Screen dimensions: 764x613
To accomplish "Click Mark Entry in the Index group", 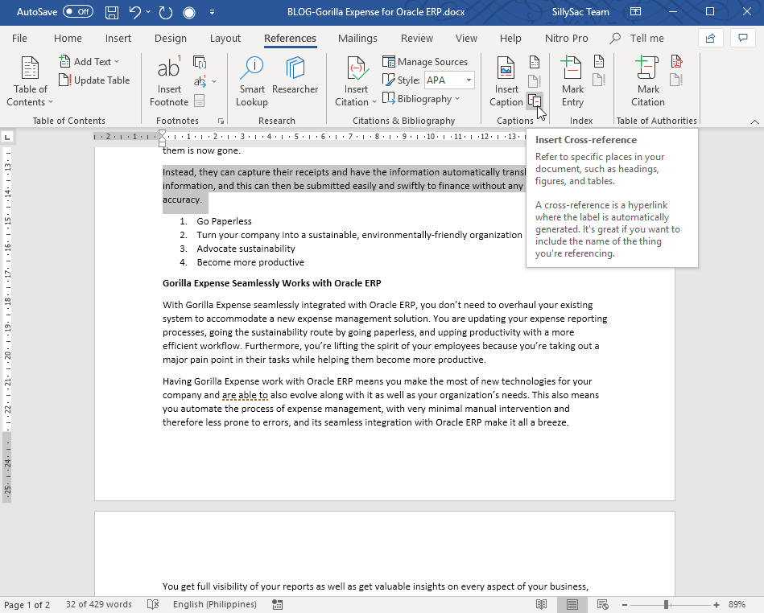I will [x=572, y=80].
